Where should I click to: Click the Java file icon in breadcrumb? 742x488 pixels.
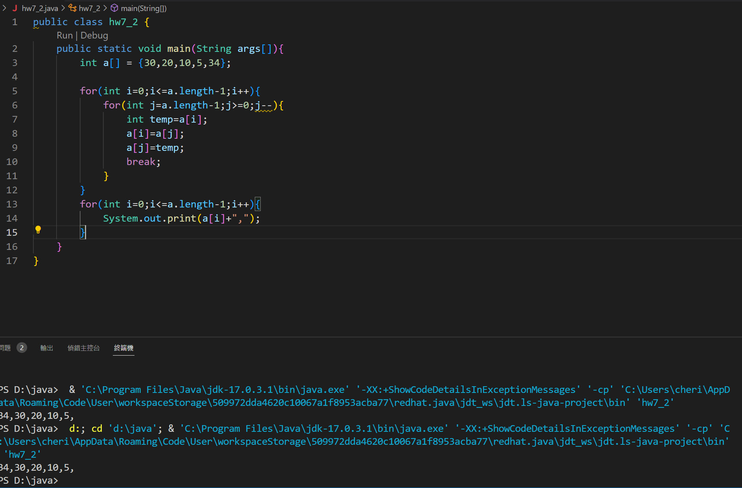point(15,8)
